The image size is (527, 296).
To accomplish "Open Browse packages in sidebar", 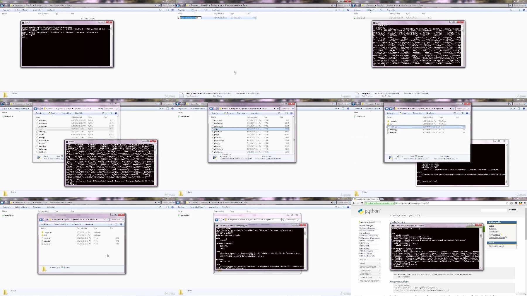I will (366, 225).
